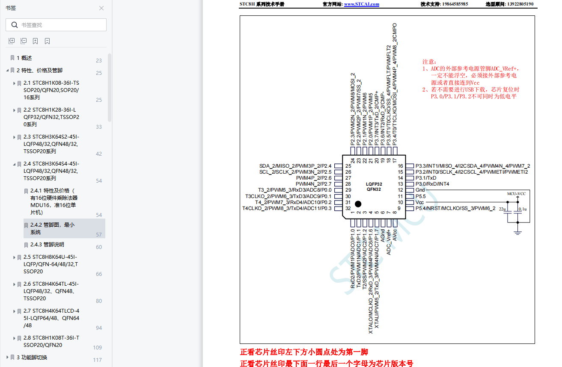Click the pin label SDA_2/MISO_2/PWM3P_2/P2.4
The height and width of the screenshot is (367, 562).
(x=295, y=166)
